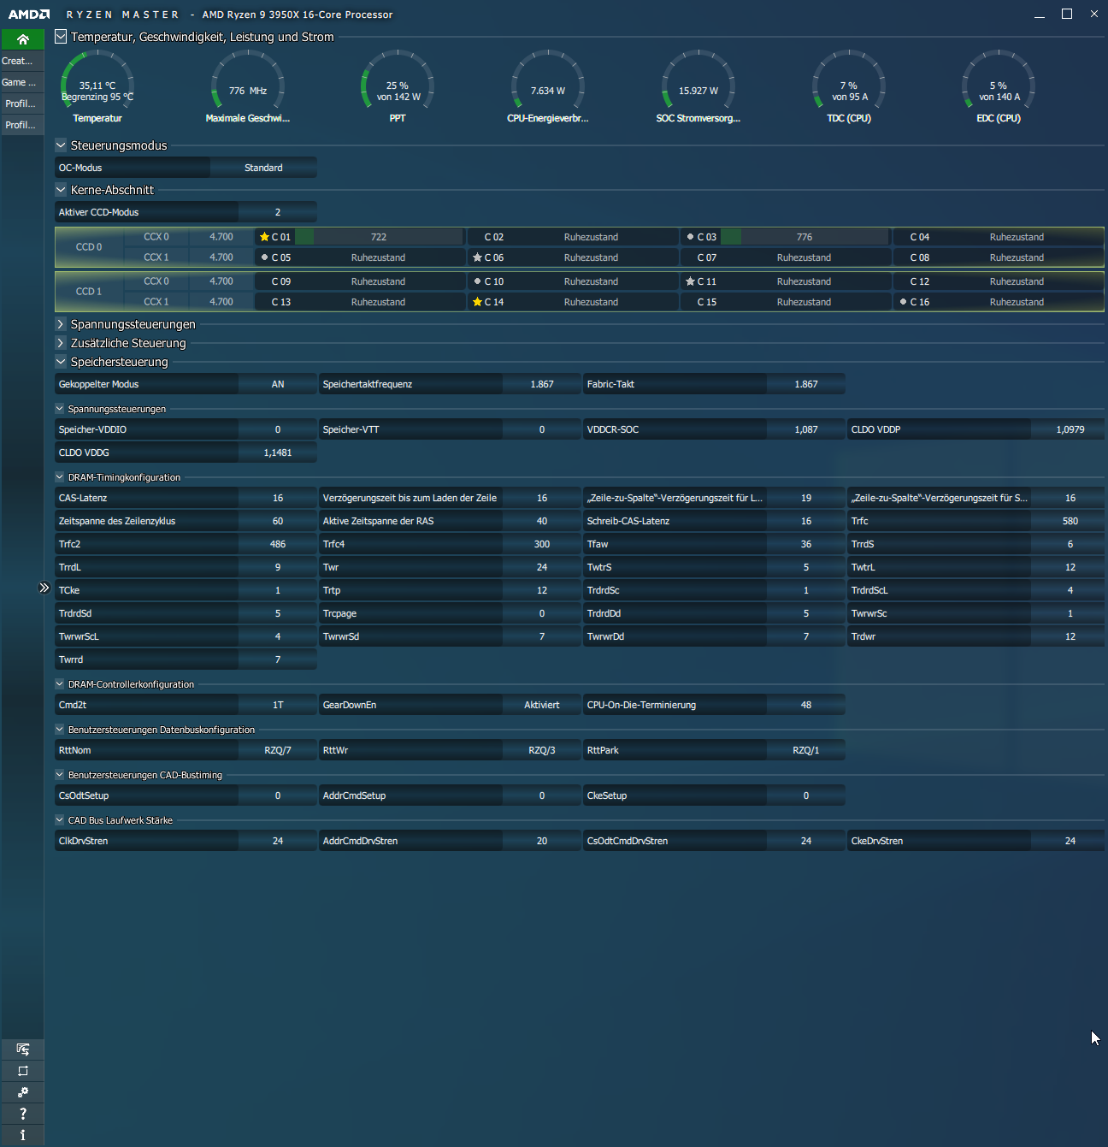The width and height of the screenshot is (1108, 1147).
Task: Click the AMD logo in title bar
Action: (29, 15)
